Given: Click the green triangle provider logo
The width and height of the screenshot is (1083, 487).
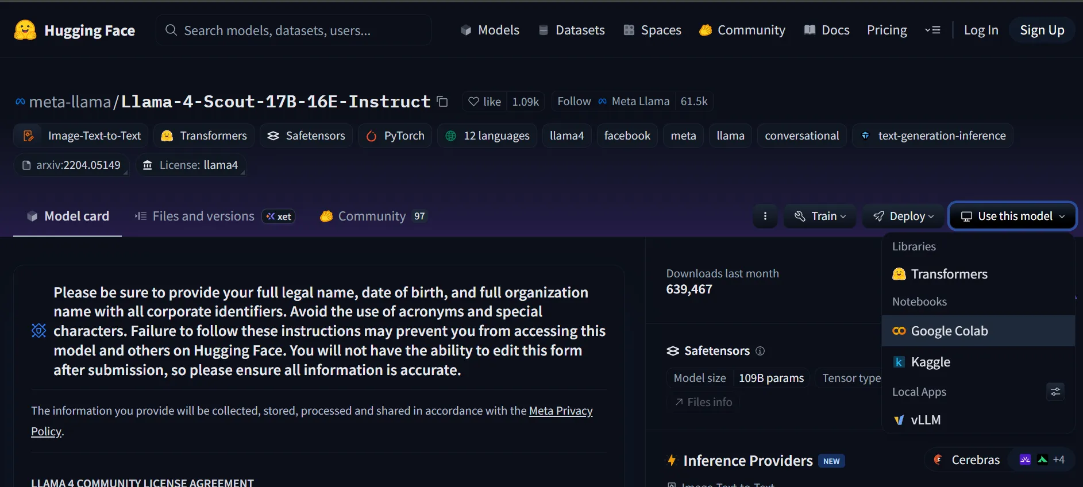Looking at the screenshot, I should tap(1042, 459).
